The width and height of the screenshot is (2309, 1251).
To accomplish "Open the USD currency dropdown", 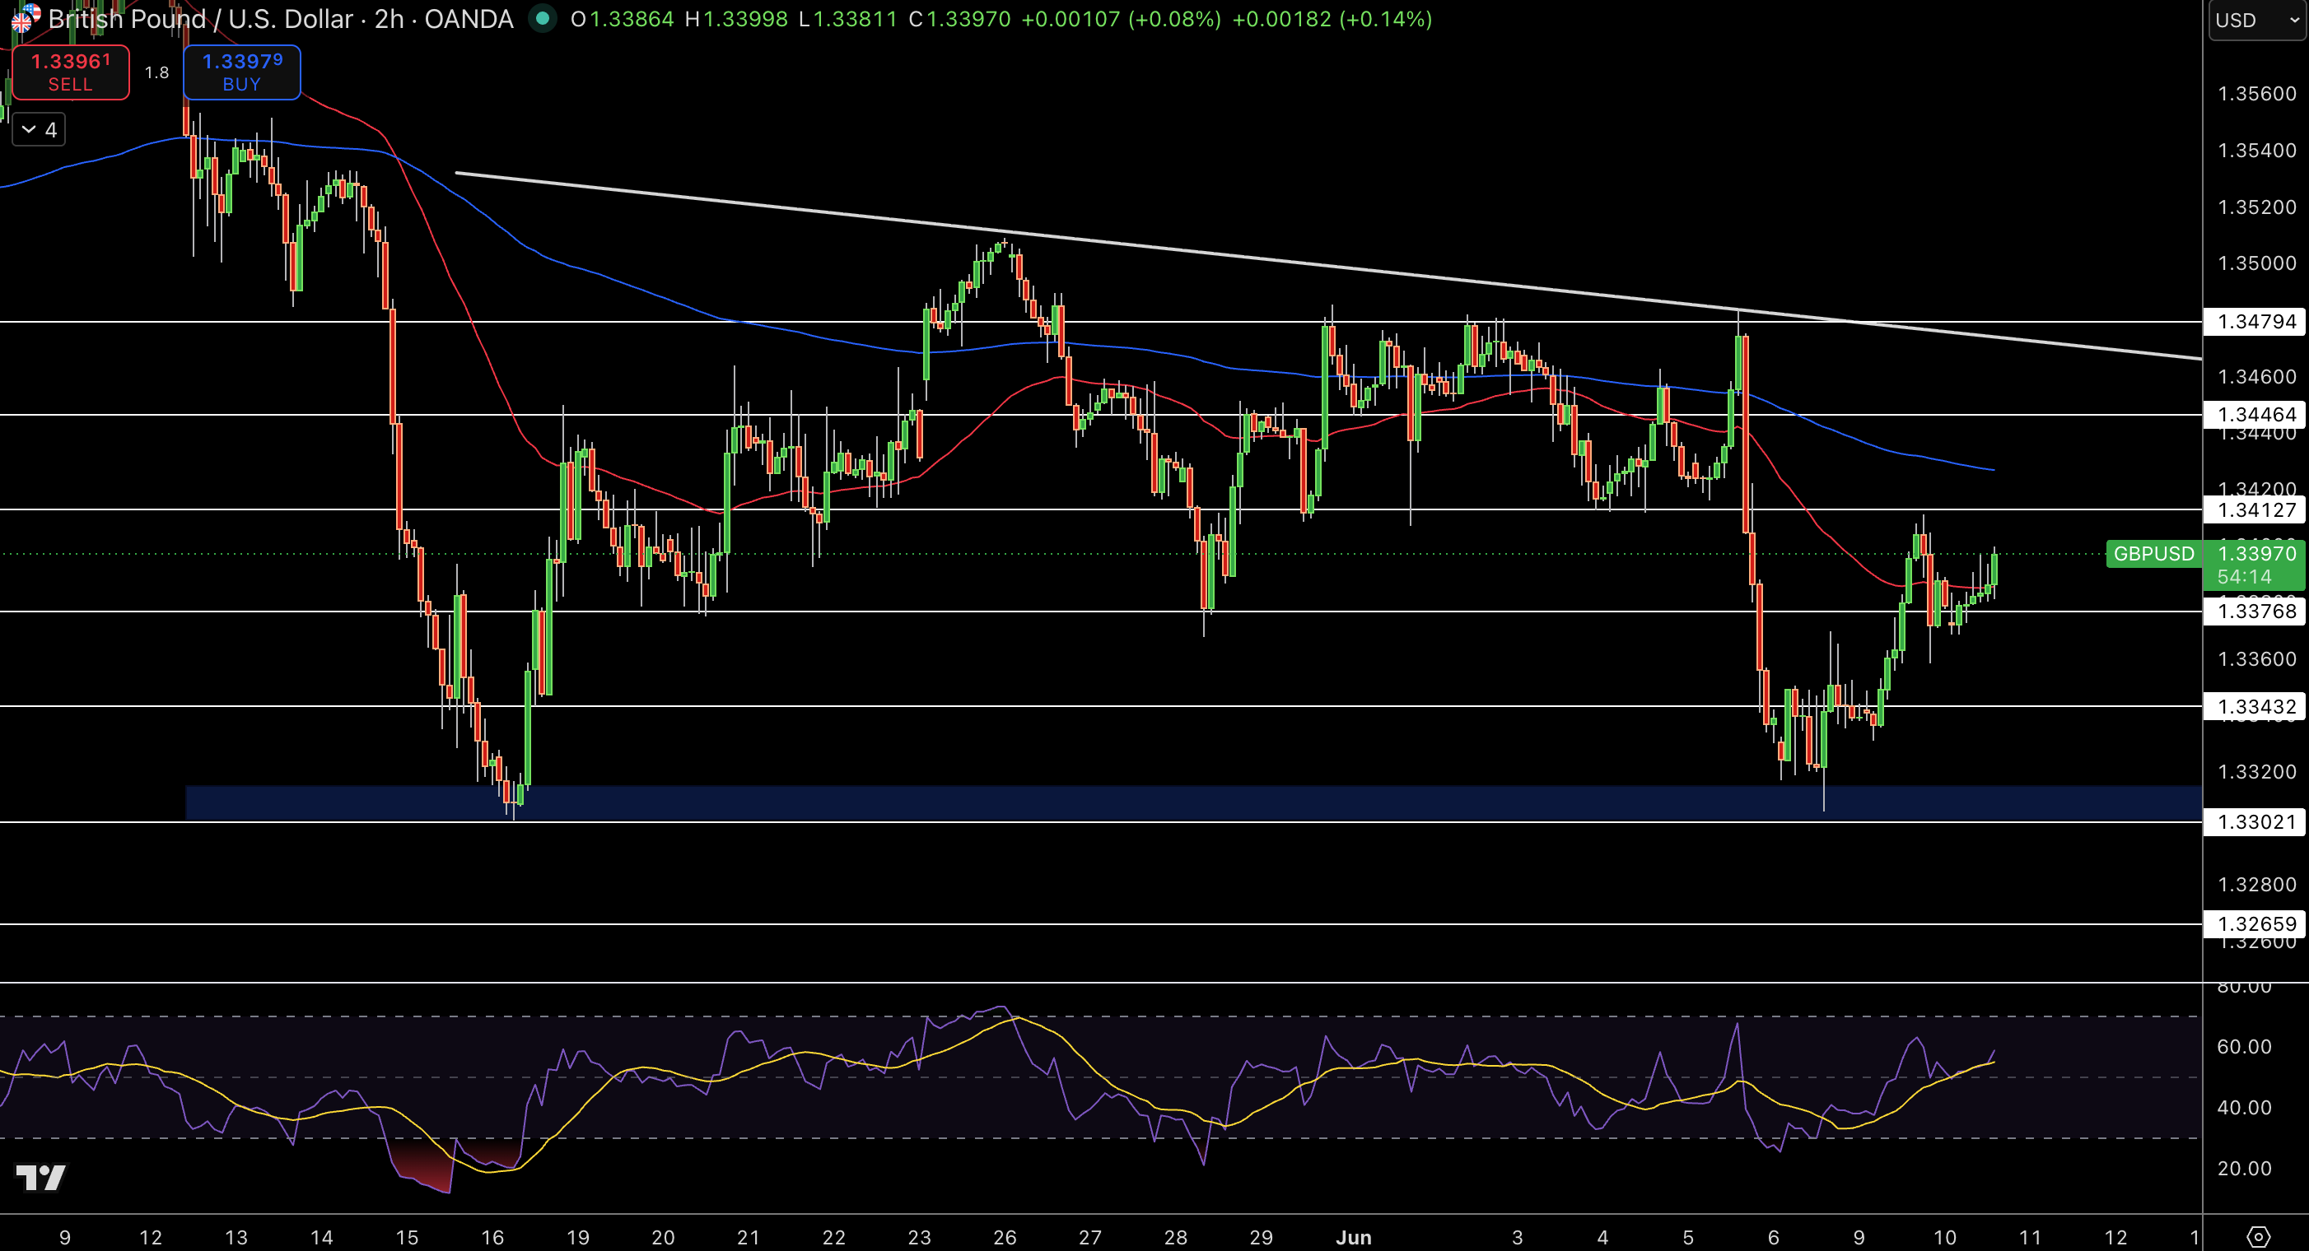I will [x=2257, y=20].
